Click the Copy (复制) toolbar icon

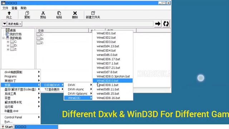(x=27, y=15)
